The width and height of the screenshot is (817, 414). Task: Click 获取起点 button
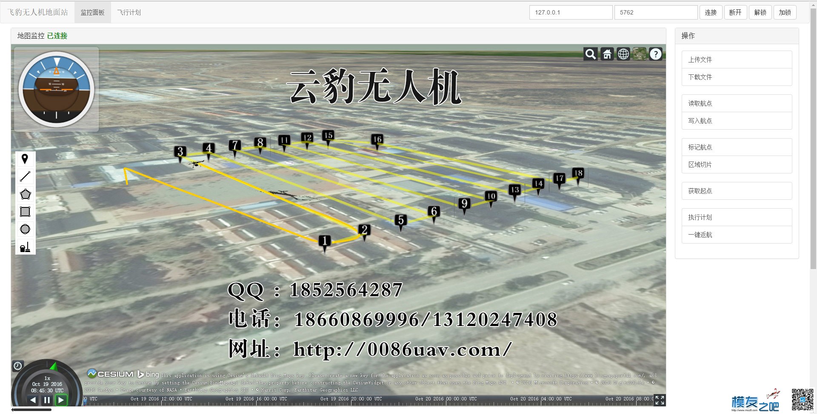coord(737,191)
